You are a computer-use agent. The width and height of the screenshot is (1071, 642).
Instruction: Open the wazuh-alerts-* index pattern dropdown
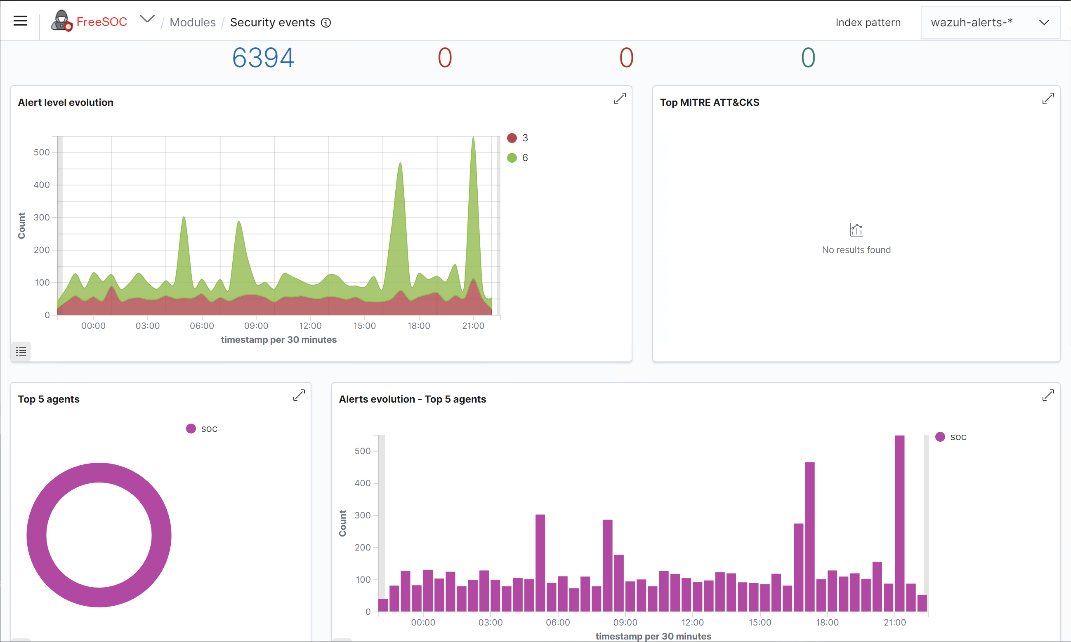[x=972, y=23]
